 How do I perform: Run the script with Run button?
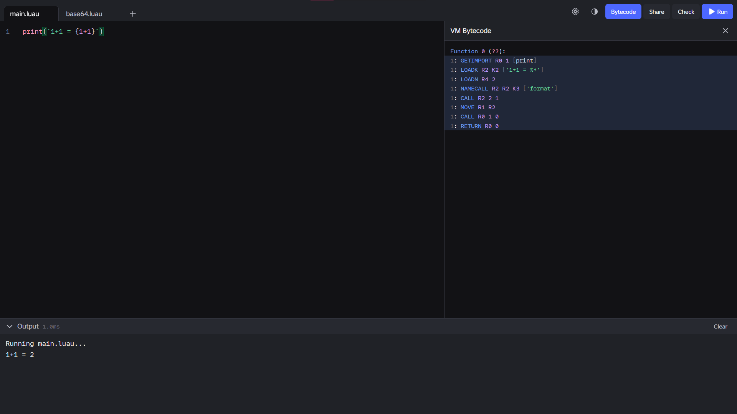coord(717,12)
